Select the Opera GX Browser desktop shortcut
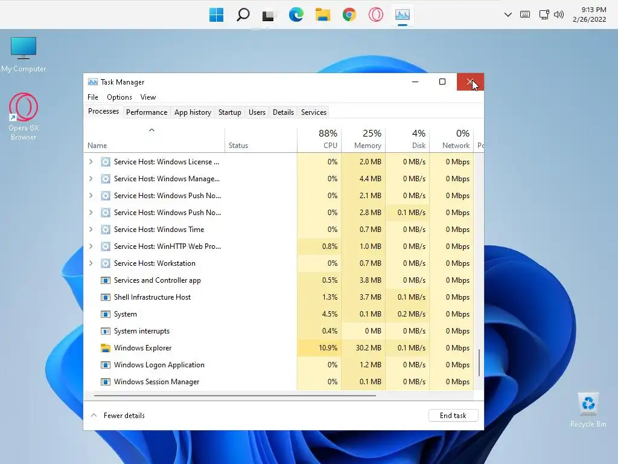The image size is (618, 464). [x=24, y=117]
